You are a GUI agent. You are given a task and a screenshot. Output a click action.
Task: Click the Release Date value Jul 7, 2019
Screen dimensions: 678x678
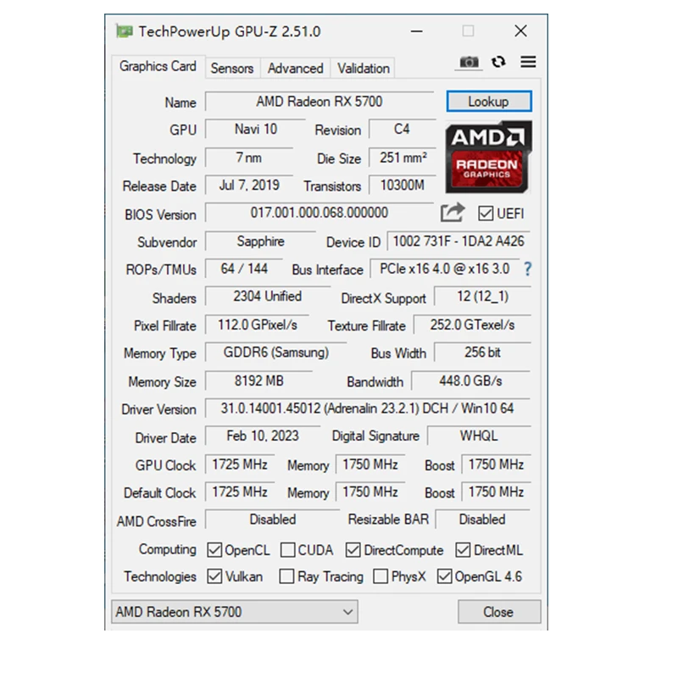pyautogui.click(x=249, y=186)
